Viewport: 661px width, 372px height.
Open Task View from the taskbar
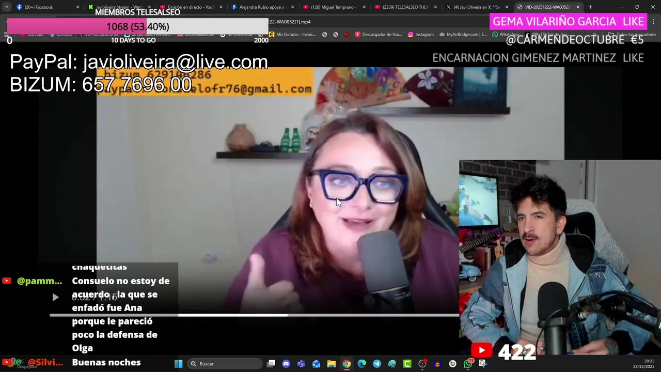click(x=271, y=364)
